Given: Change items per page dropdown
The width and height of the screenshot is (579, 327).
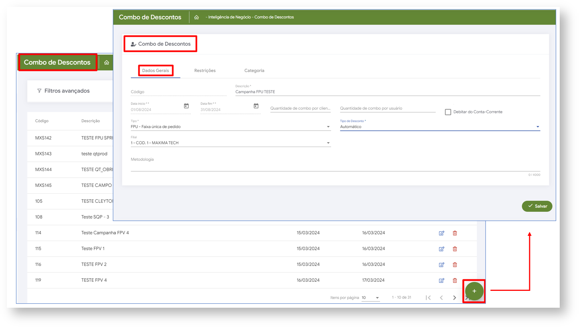Looking at the screenshot, I should pyautogui.click(x=370, y=298).
